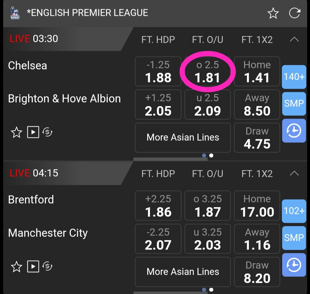Image resolution: width=310 pixels, height=294 pixels.
Task: Open SMP tab for Brentford match
Action: click(x=294, y=238)
